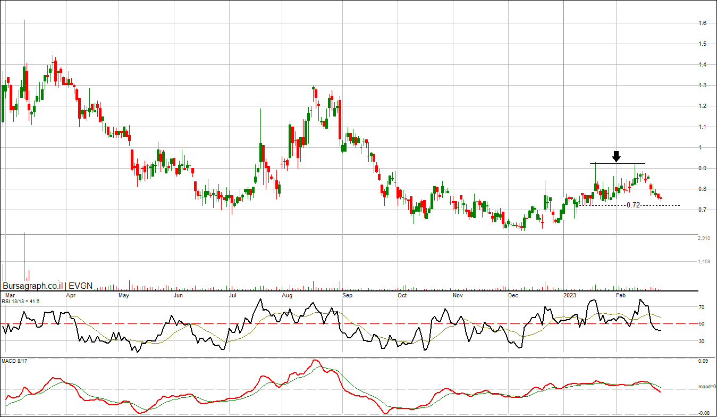Screen dimensions: 717x417
Task: Click the 1.3 price axis label
Action: (703, 86)
